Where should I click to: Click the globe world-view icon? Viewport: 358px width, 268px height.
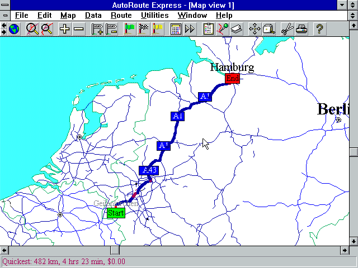pyautogui.click(x=14, y=29)
